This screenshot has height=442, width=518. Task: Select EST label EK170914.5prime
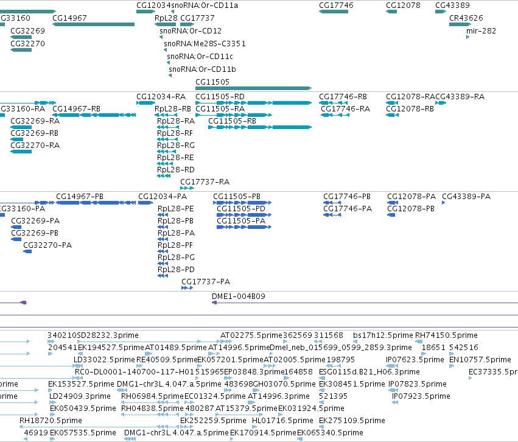(264, 433)
